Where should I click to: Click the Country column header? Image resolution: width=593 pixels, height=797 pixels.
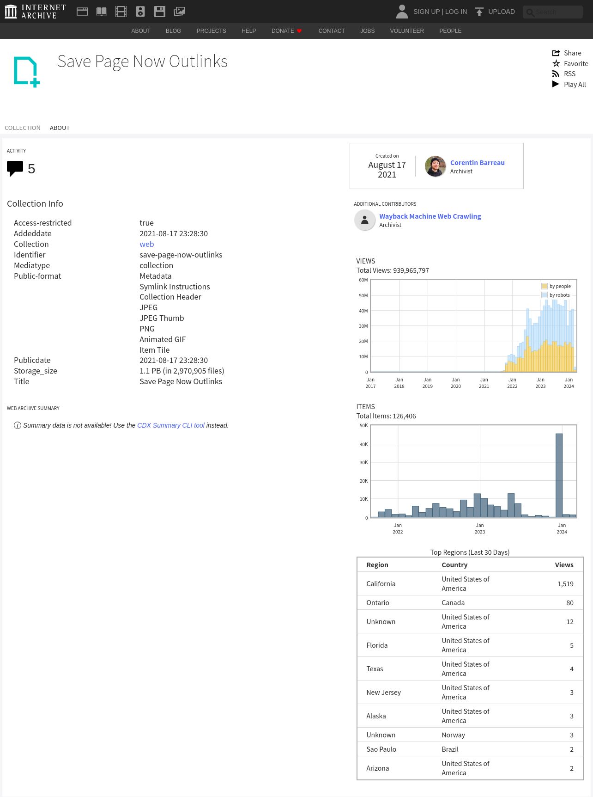454,565
